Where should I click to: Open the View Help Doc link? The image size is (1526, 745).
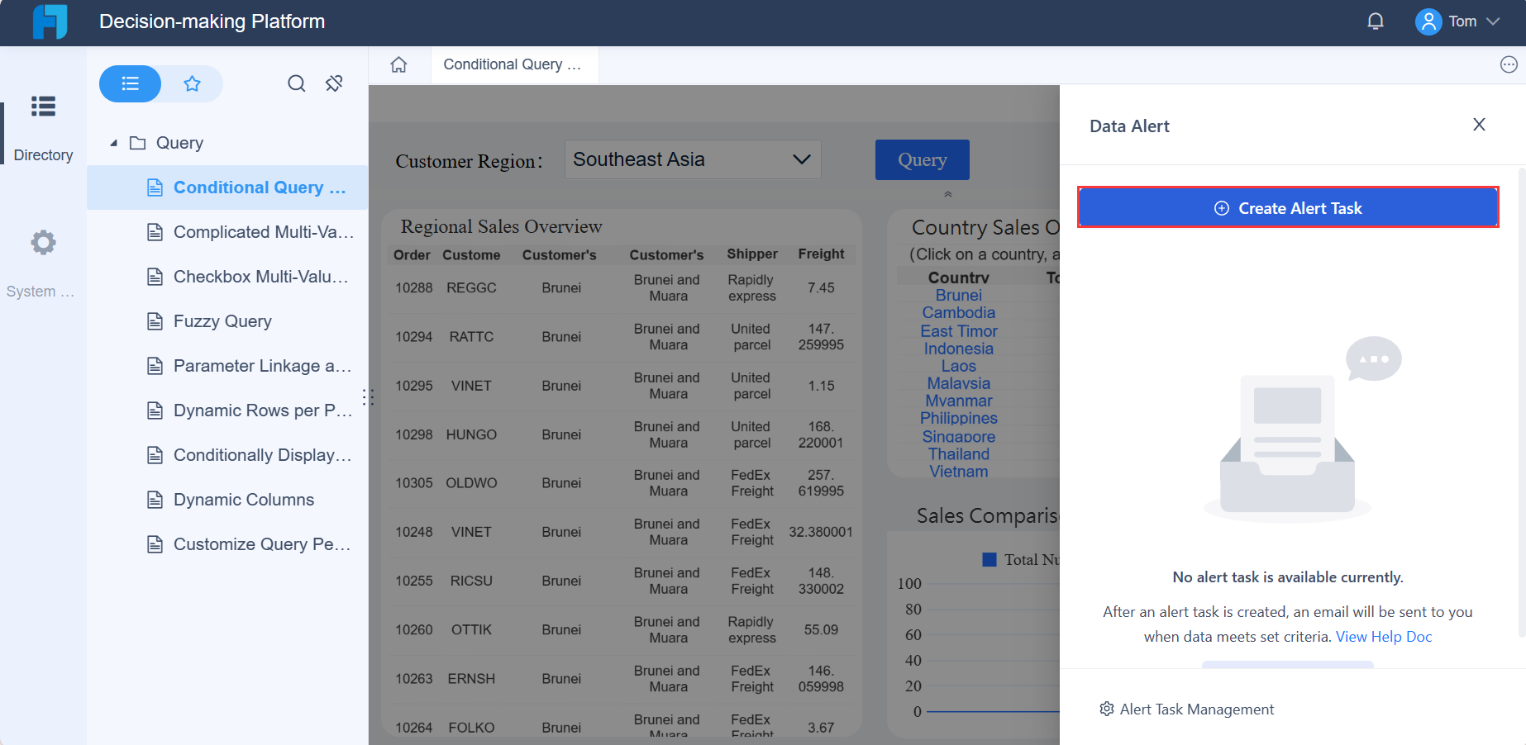tap(1383, 636)
